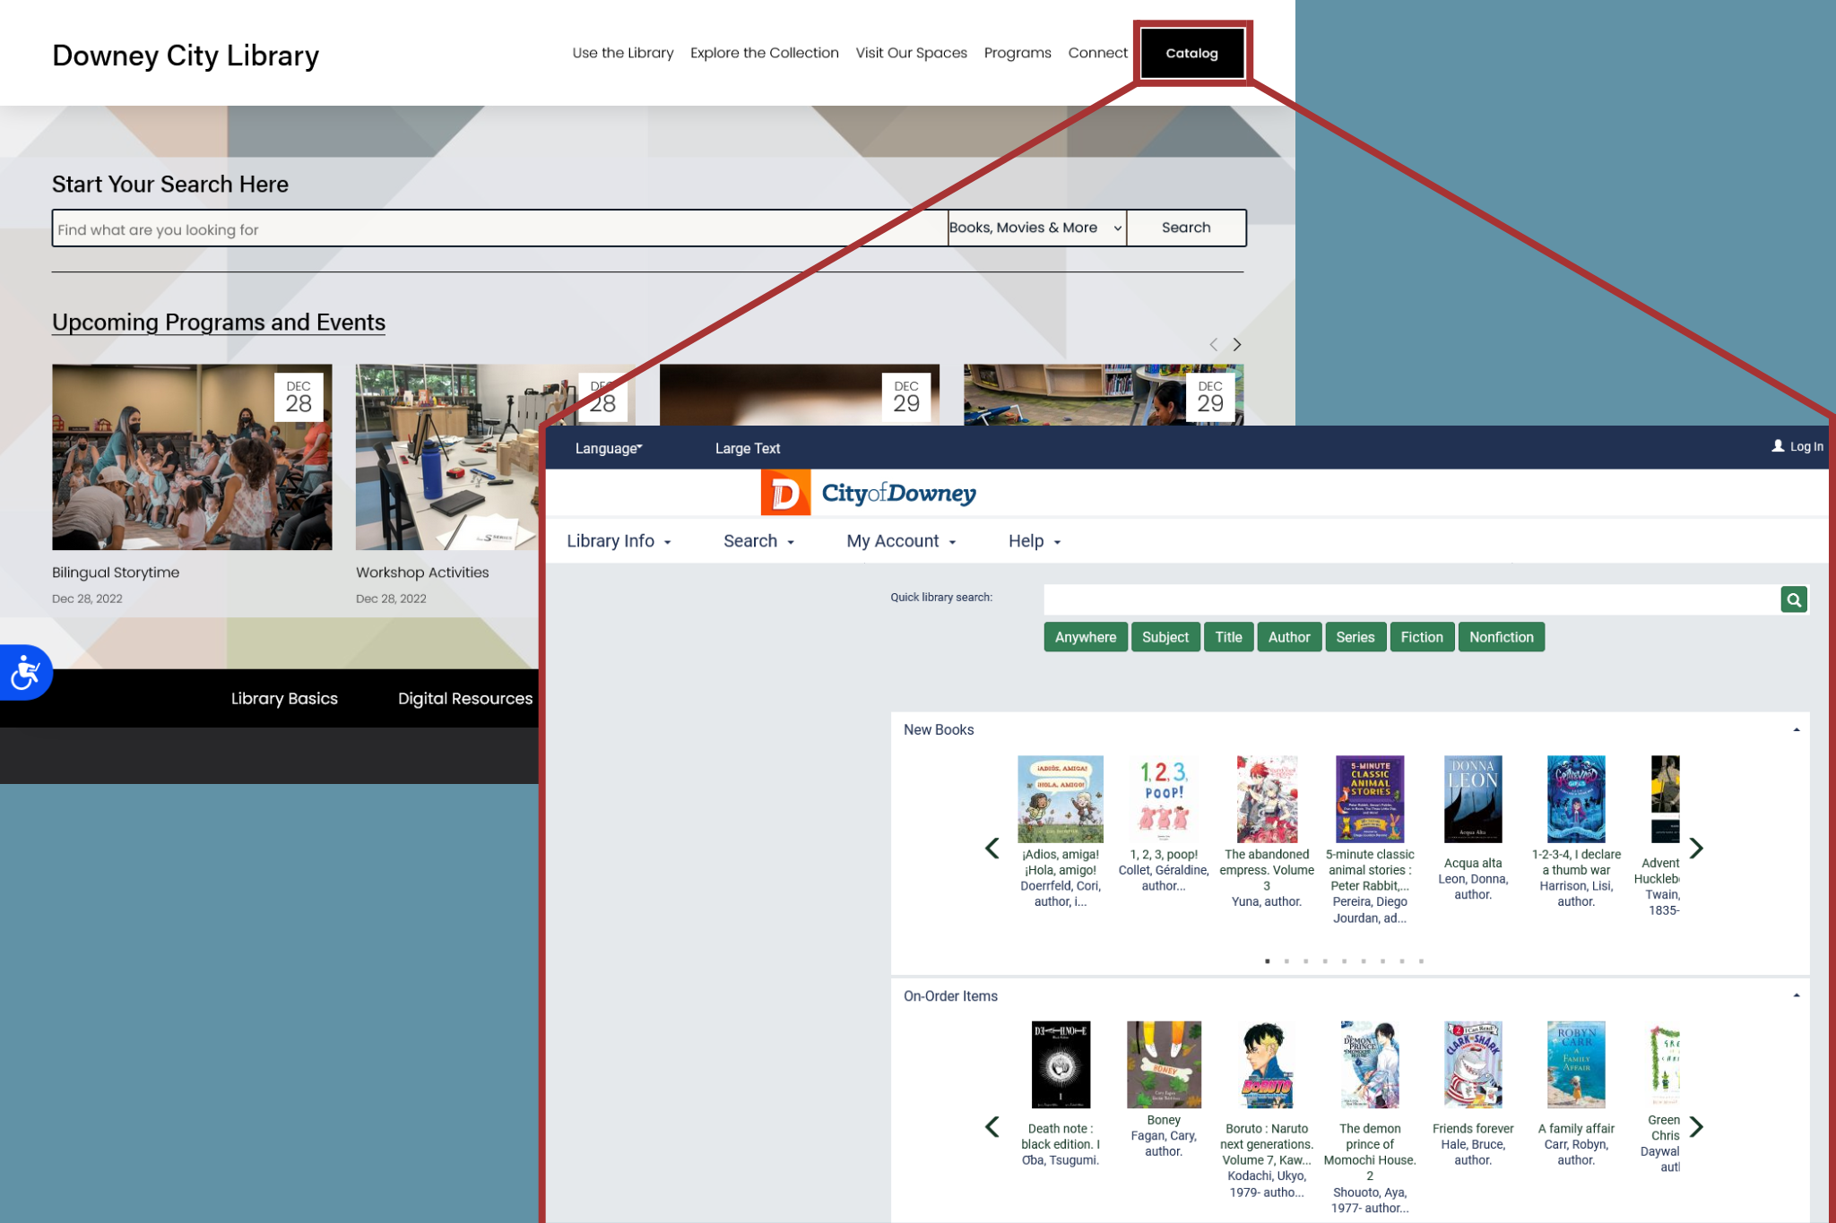Click the Log In user icon

coord(1778,446)
